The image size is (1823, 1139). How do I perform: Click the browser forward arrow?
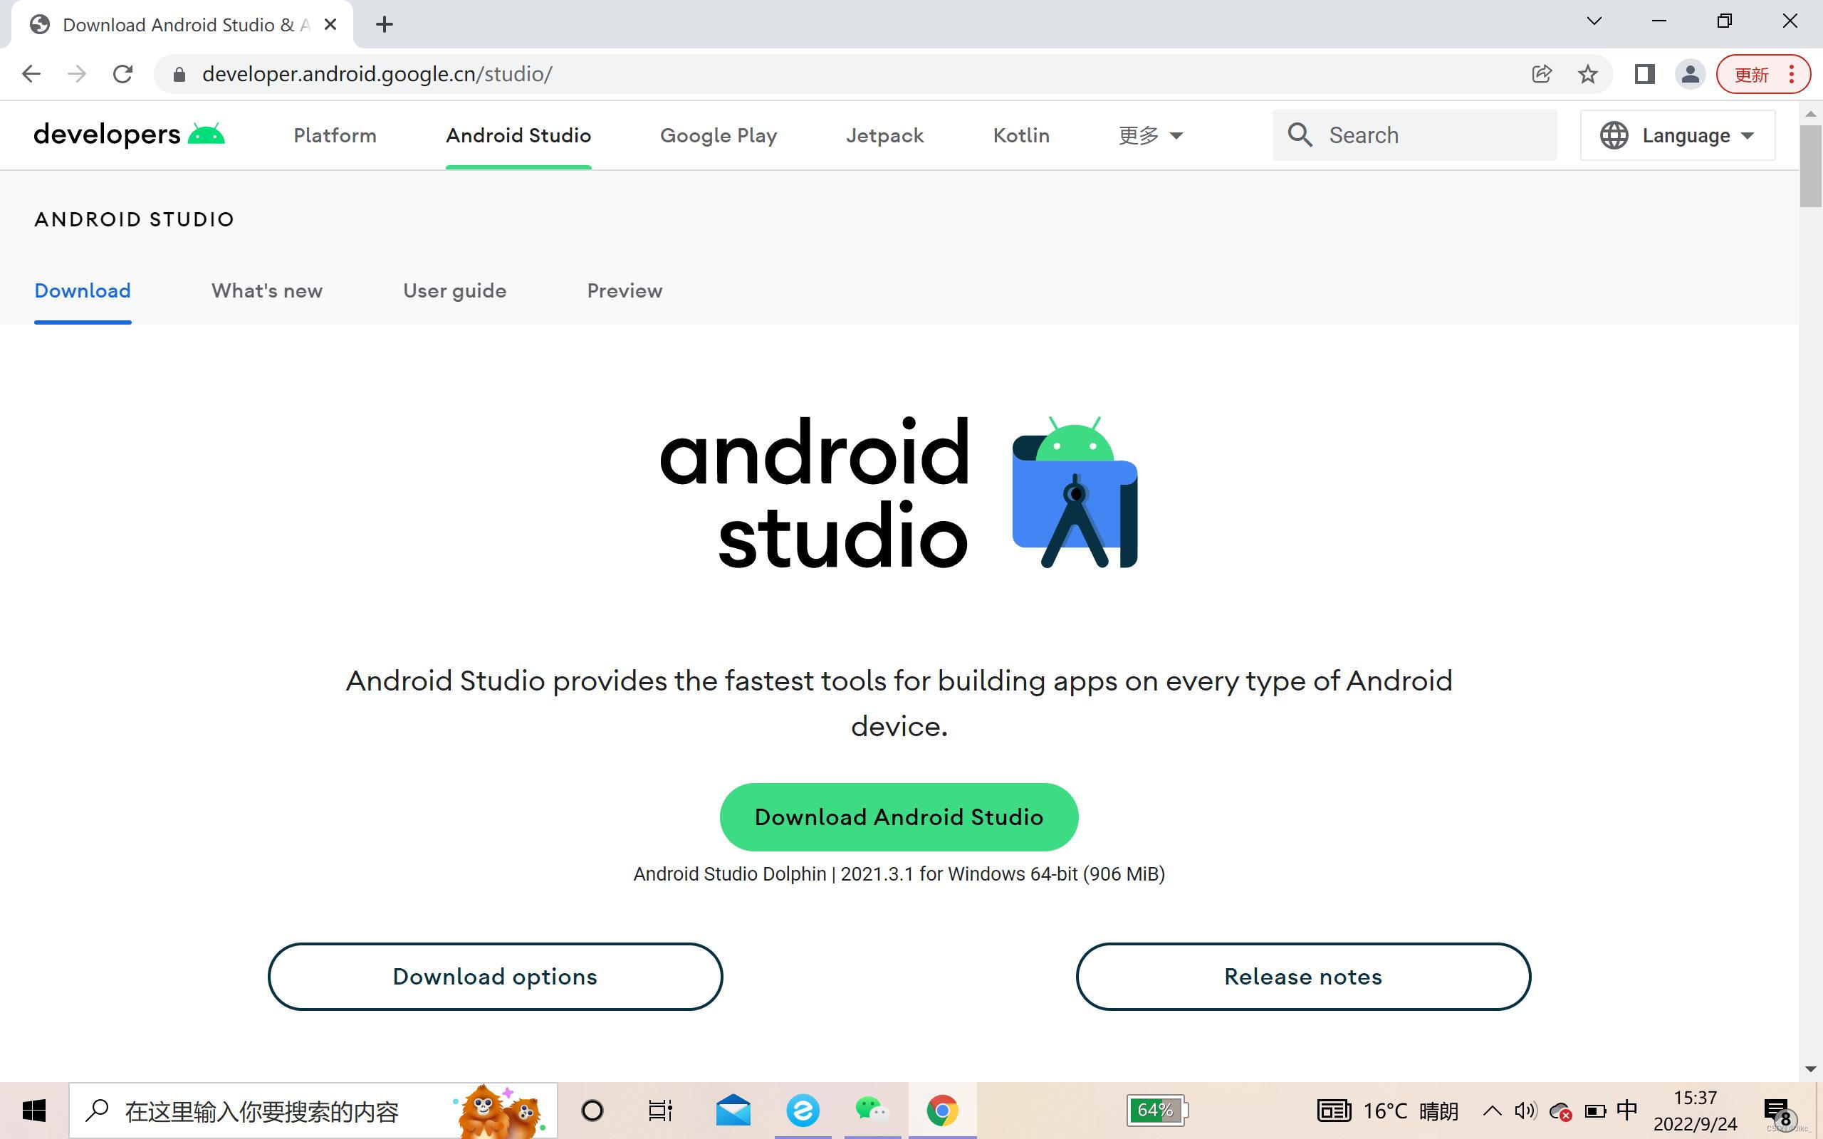pyautogui.click(x=76, y=74)
